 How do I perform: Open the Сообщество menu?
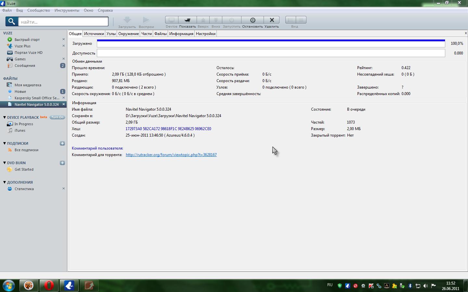click(x=39, y=10)
